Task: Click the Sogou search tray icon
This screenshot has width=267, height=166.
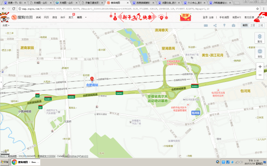Action: (218, 162)
